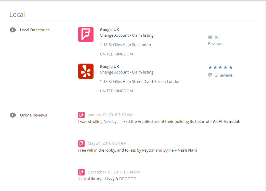Click the comment bubble icon next to 20 Reviews
The image size is (266, 191).
pyautogui.click(x=210, y=37)
